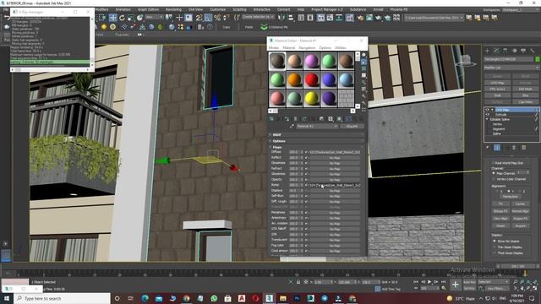Click the Bump map slot button
The height and width of the screenshot is (304, 541).
click(335, 185)
